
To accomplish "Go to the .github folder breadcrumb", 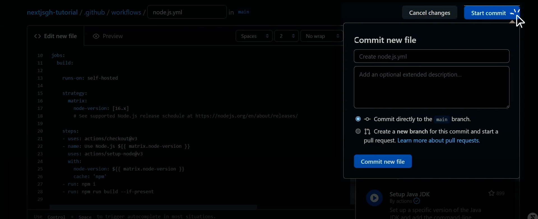I will click(x=95, y=12).
